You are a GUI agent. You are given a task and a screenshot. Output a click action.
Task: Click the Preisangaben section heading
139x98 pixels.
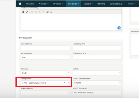pyautogui.click(x=26, y=38)
